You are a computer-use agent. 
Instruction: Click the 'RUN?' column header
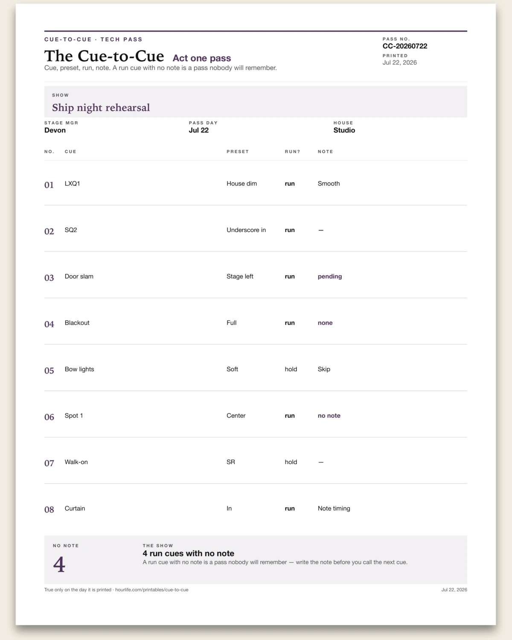click(x=293, y=151)
